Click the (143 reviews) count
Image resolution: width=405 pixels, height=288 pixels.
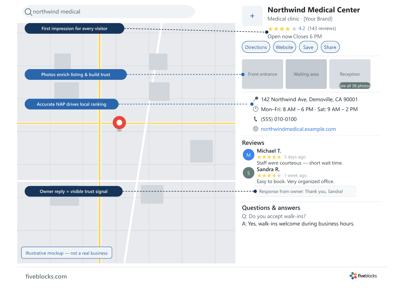point(322,28)
